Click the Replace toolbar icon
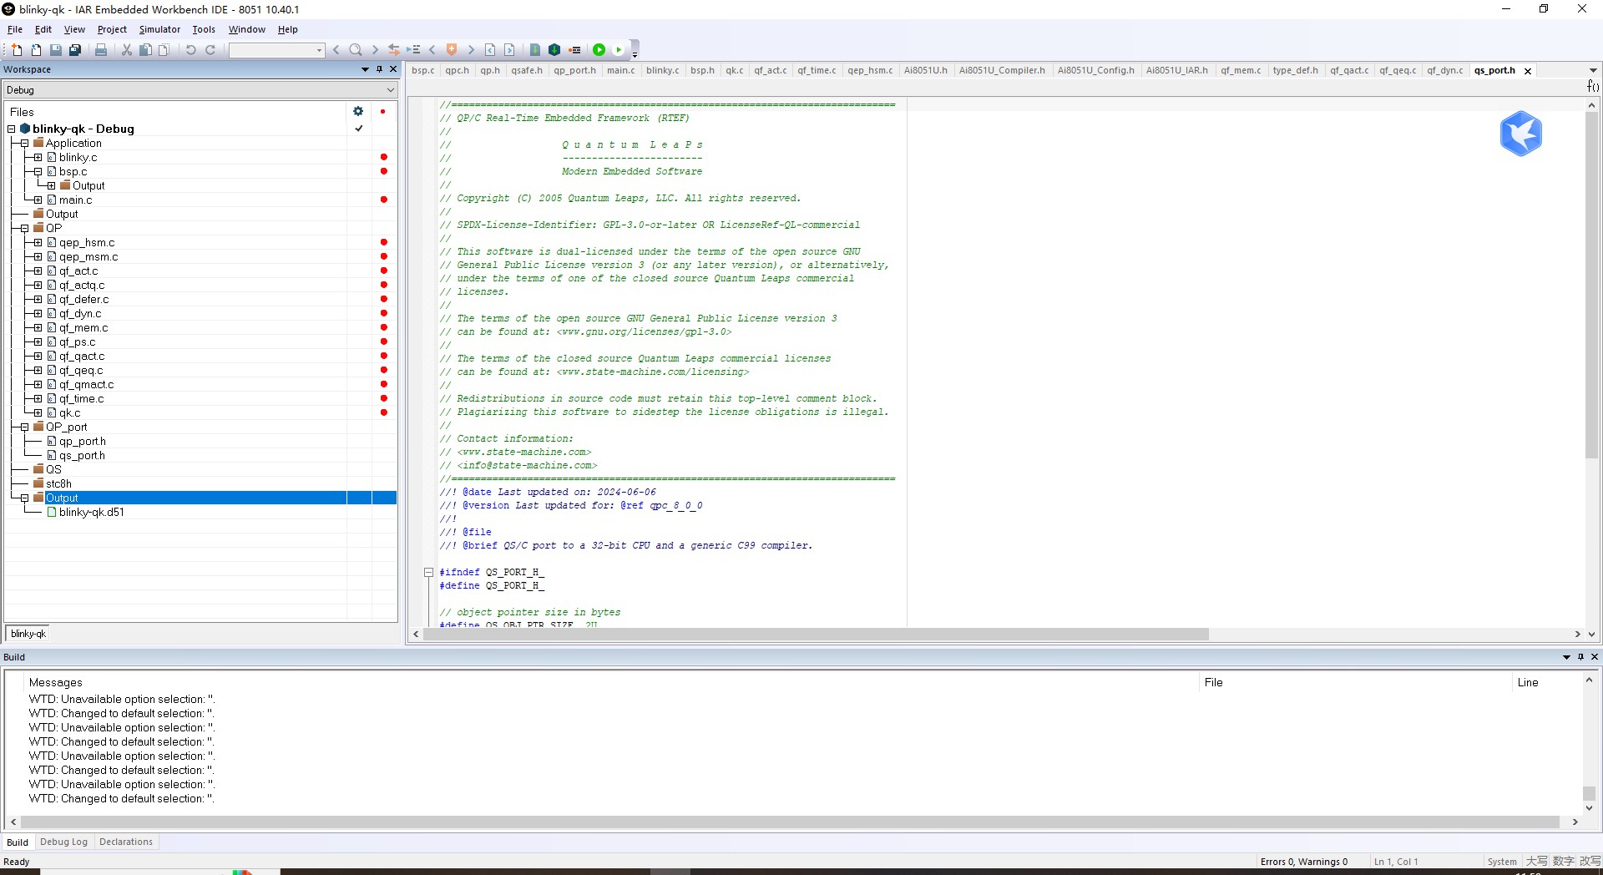Screen dimensions: 1603x875 (394, 50)
